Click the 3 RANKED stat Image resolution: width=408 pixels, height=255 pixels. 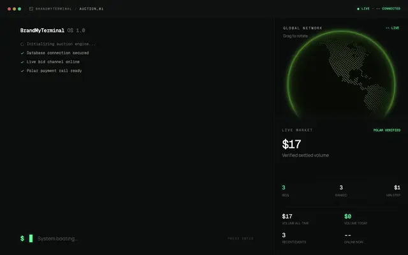(341, 191)
